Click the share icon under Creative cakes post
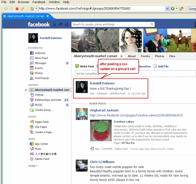Viewport: 196px width, 184px height. [92, 149]
